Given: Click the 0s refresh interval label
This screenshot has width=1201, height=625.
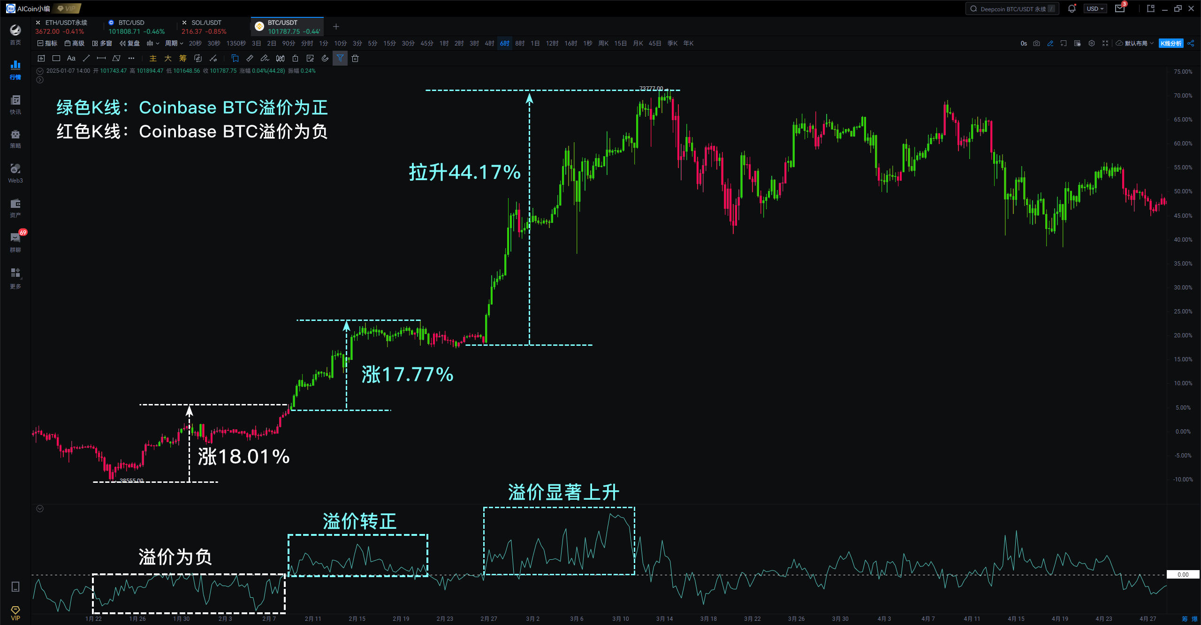Looking at the screenshot, I should pos(1024,43).
